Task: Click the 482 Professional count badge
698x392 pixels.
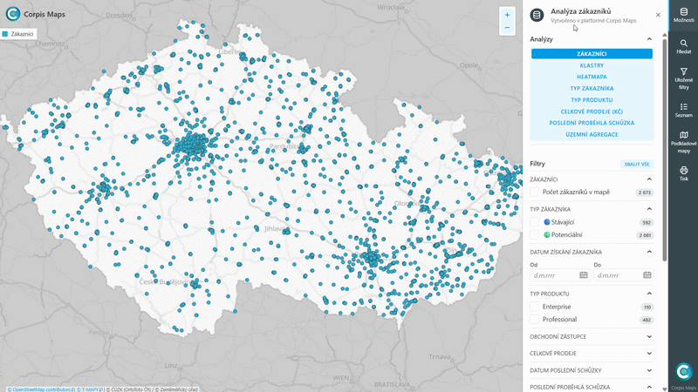Action: pyautogui.click(x=647, y=320)
